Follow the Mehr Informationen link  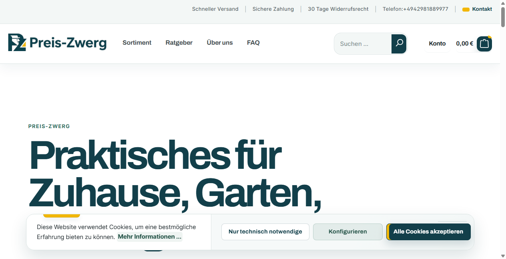click(150, 237)
